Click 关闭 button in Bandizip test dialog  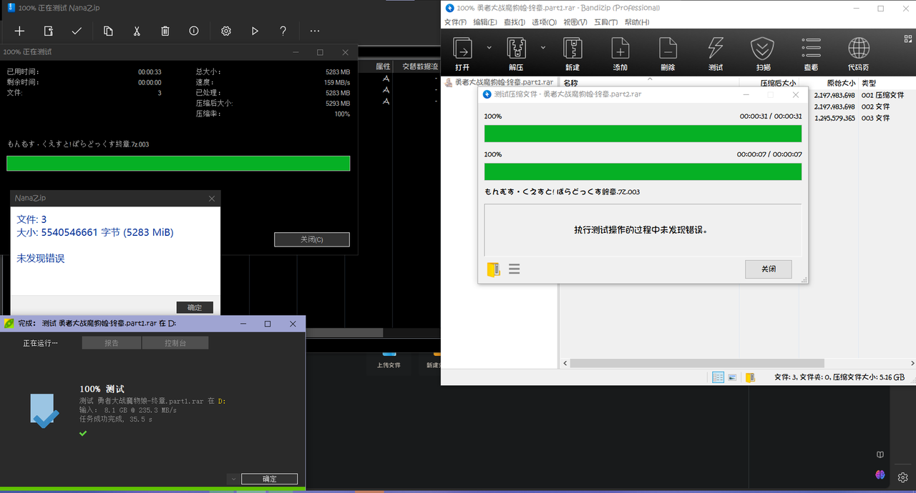[x=768, y=269]
